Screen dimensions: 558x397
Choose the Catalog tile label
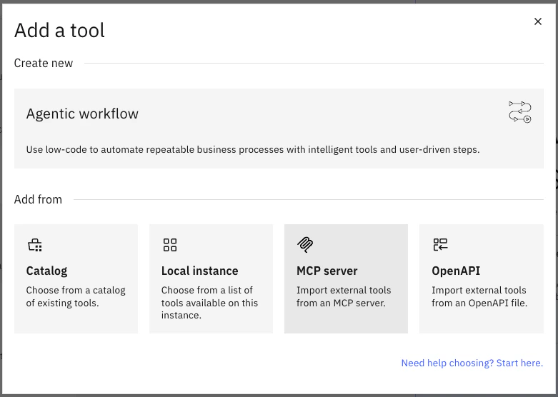pos(46,271)
